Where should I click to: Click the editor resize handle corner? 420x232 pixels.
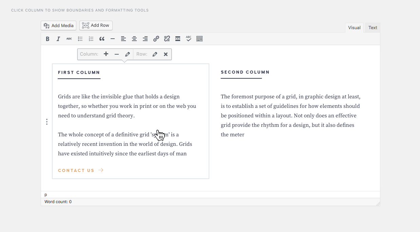click(378, 204)
